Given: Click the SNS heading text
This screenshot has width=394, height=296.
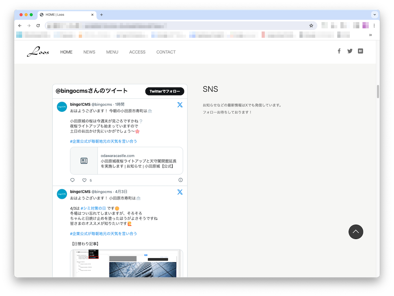Looking at the screenshot, I should coord(210,89).
